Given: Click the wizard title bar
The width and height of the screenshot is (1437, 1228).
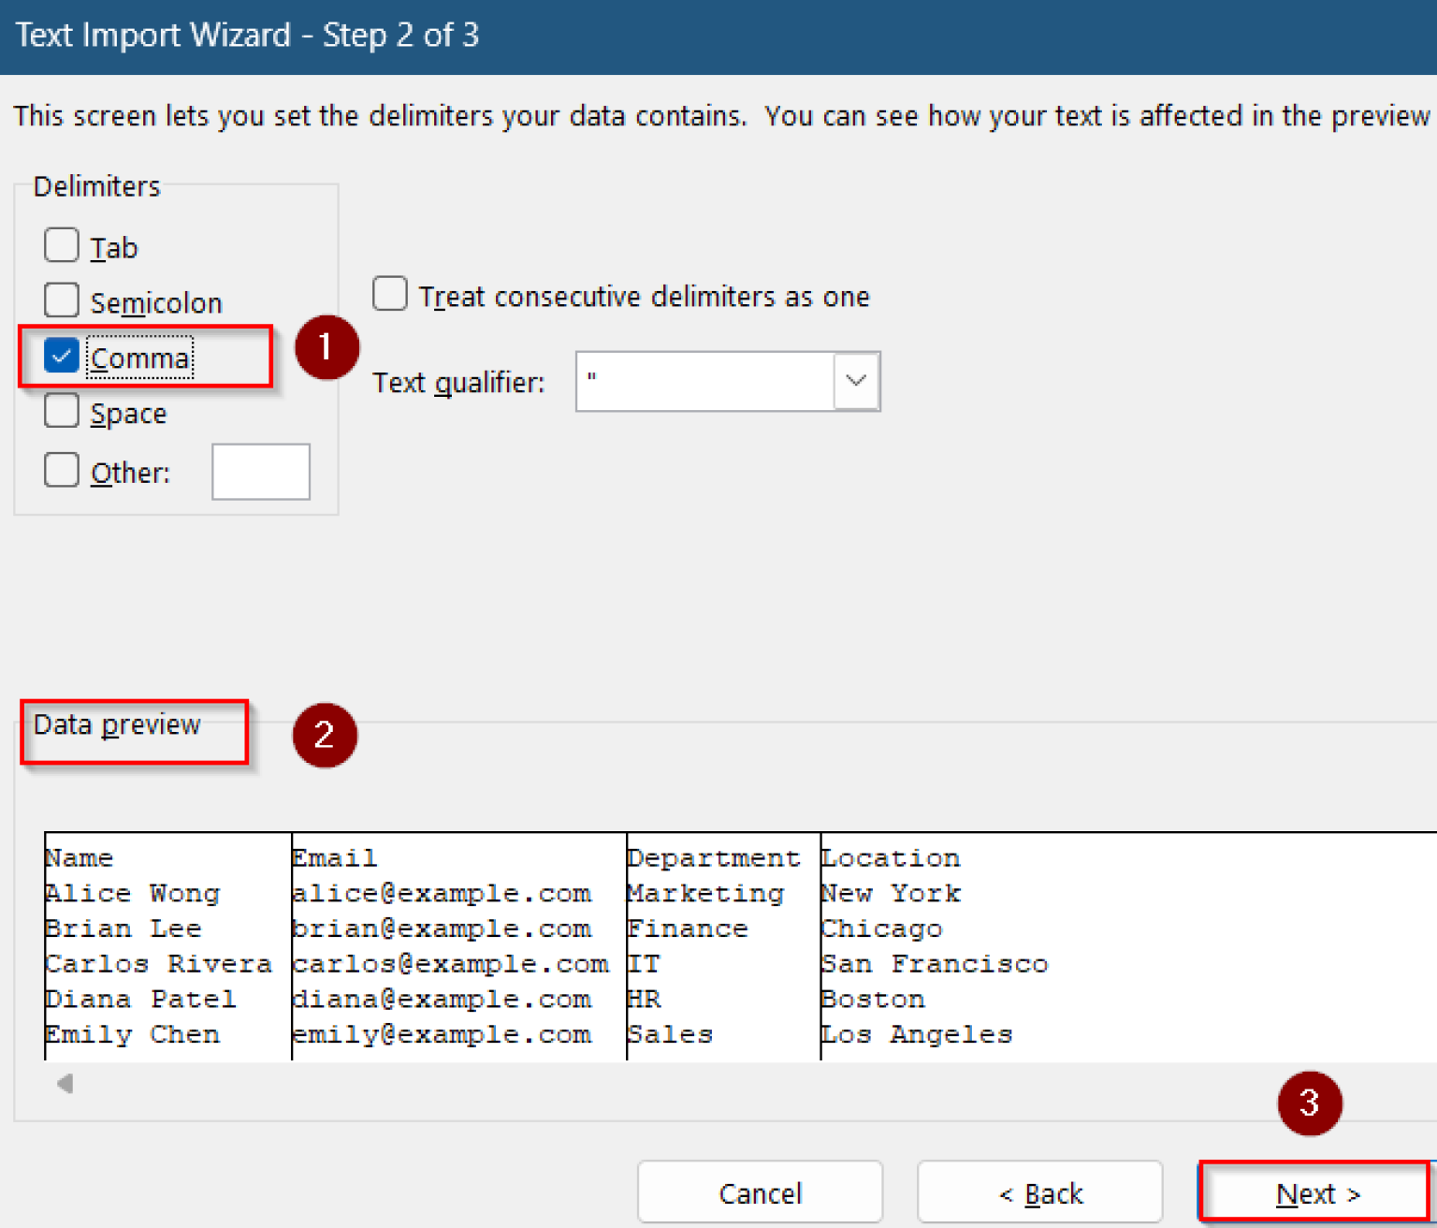Looking at the screenshot, I should 247,35.
